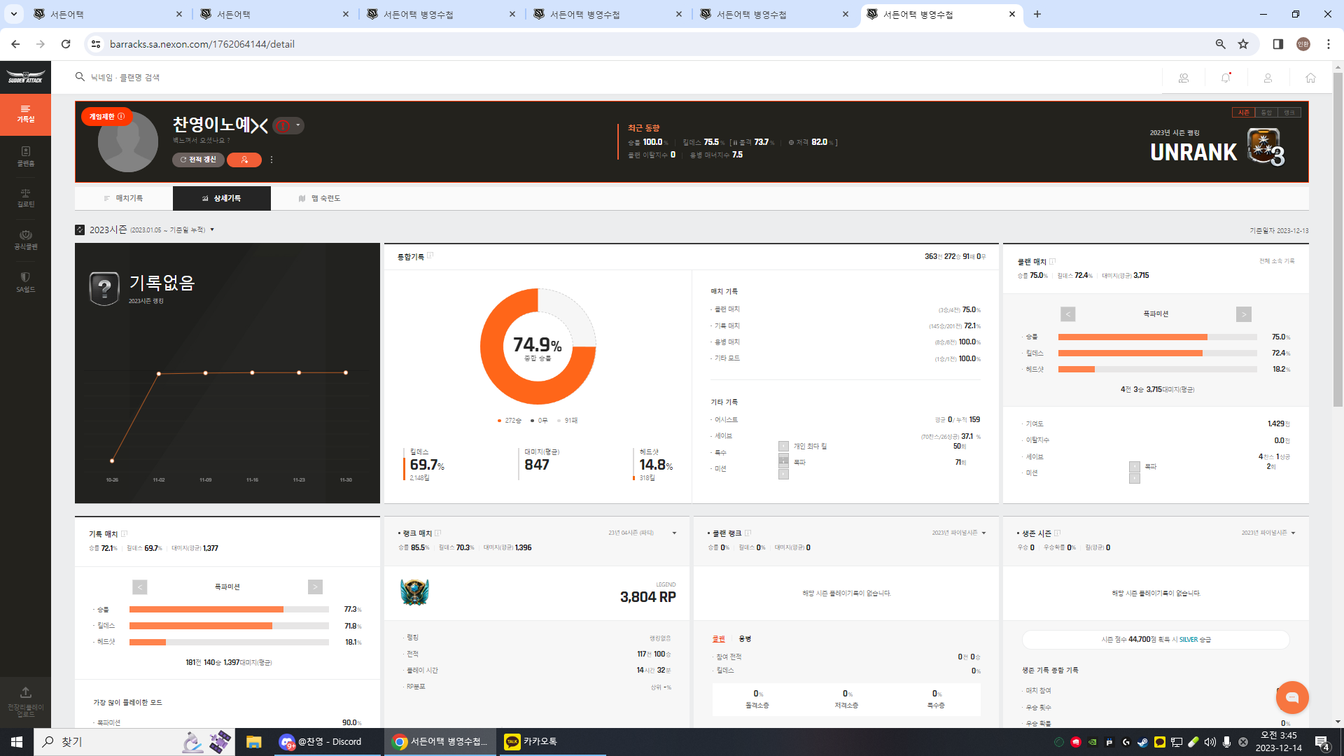Expand the 랭크 매치 season dropdown

pos(674,533)
